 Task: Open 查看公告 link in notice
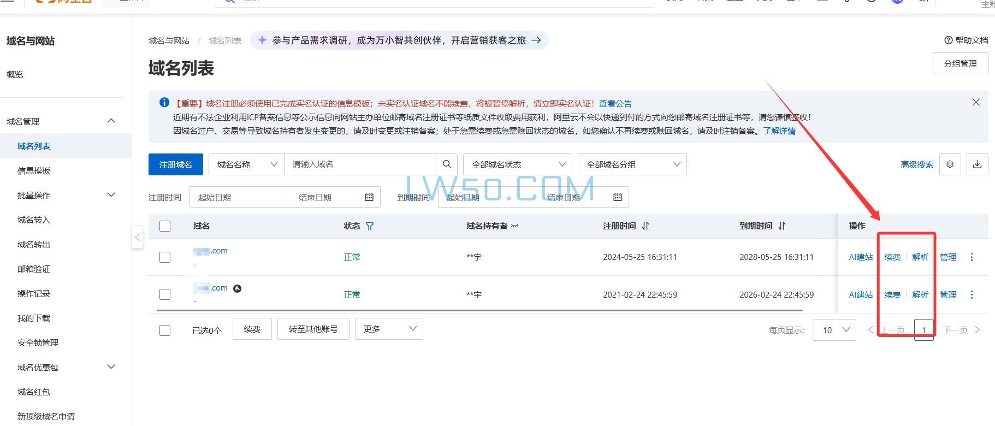click(x=615, y=103)
